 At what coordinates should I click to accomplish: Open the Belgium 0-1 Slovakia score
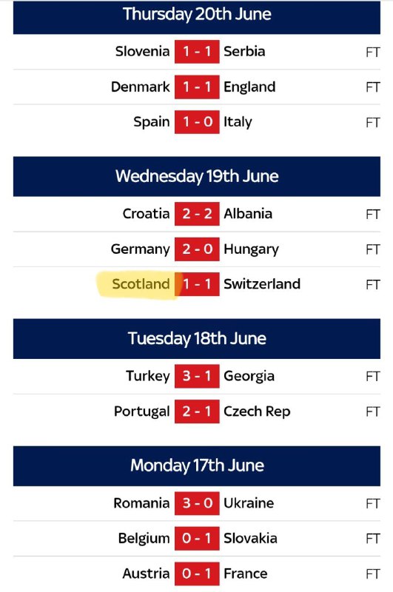(197, 539)
